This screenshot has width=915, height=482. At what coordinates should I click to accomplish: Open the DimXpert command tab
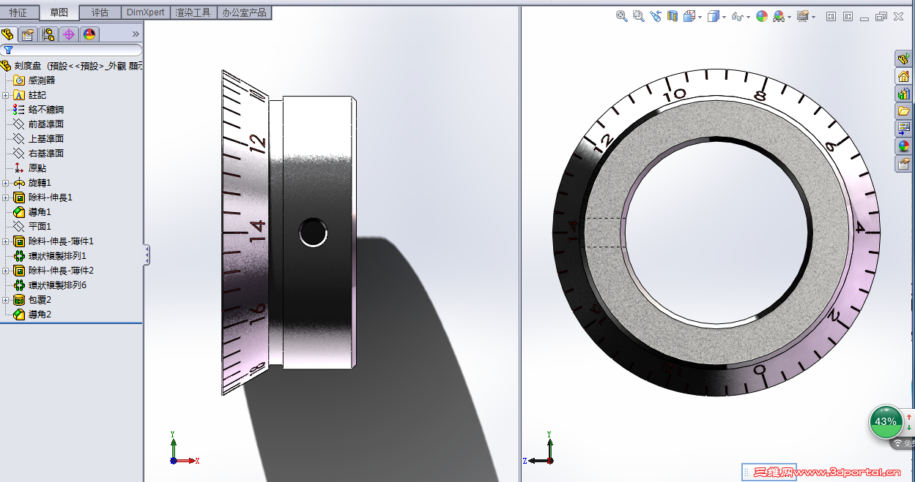145,12
